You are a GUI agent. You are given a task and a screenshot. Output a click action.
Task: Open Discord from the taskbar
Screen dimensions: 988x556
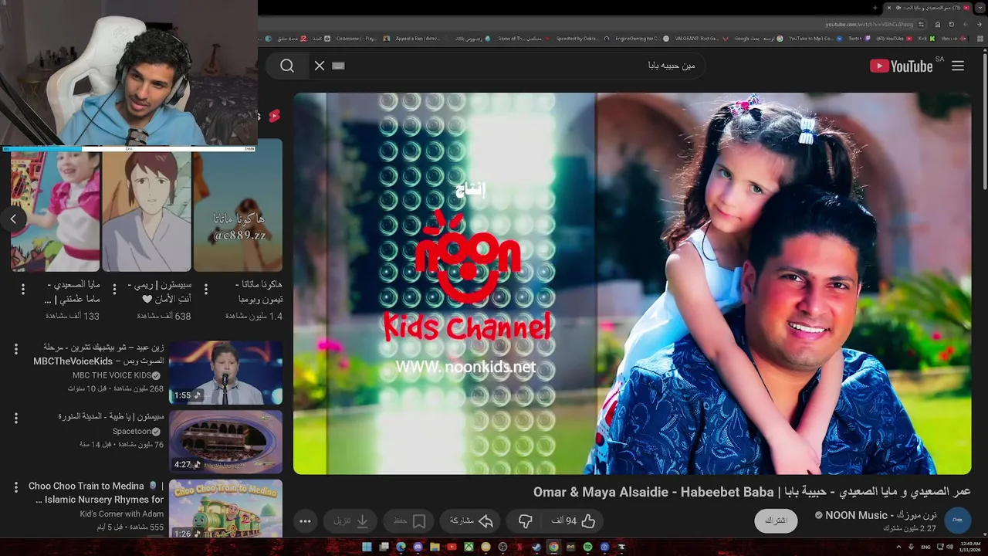(418, 547)
